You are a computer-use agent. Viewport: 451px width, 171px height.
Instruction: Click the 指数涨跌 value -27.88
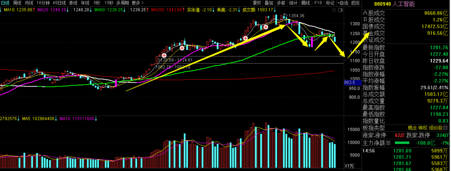pos(441,68)
